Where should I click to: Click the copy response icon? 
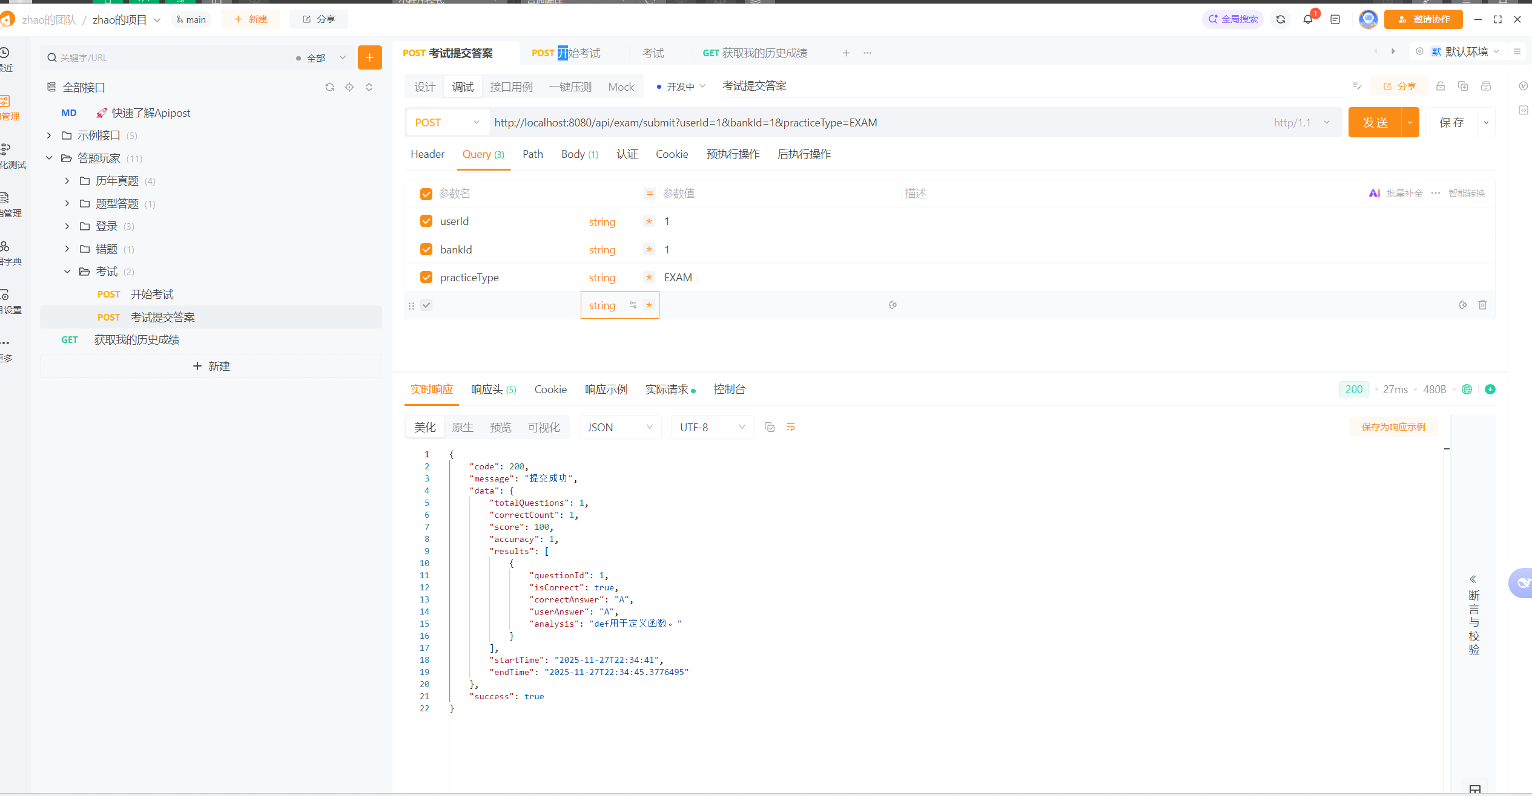(x=770, y=427)
